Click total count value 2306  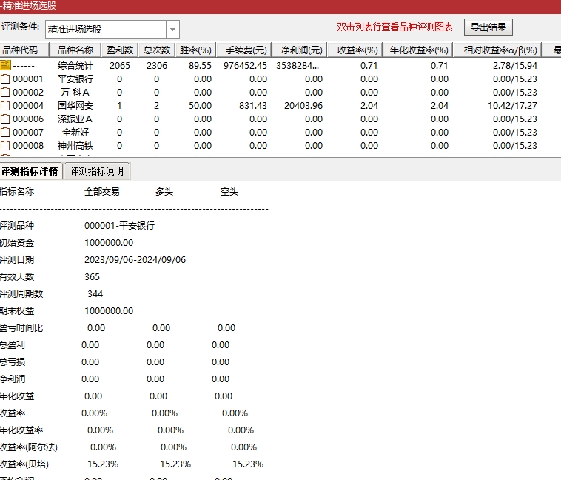157,65
